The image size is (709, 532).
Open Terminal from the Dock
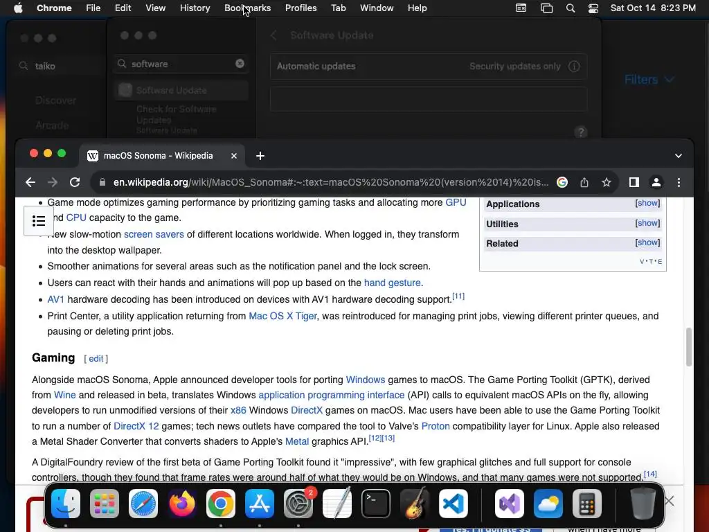pyautogui.click(x=376, y=504)
